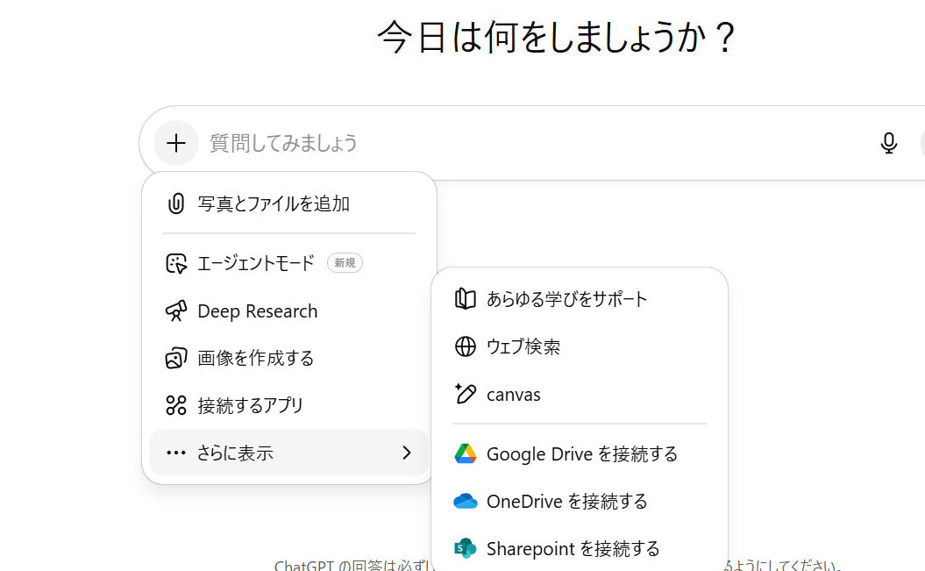Viewport: 925px width, 571px height.
Task: Open Deep Research from the menu
Action: point(258,311)
